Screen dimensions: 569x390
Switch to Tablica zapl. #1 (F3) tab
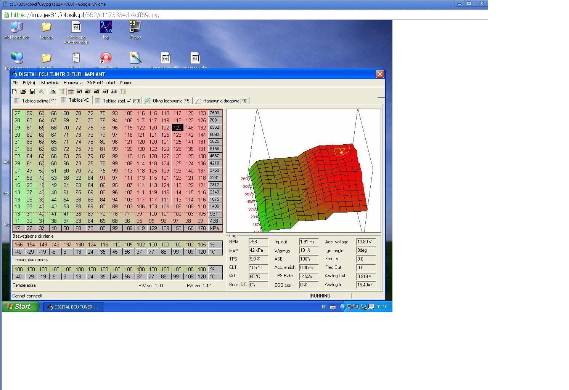pyautogui.click(x=118, y=101)
